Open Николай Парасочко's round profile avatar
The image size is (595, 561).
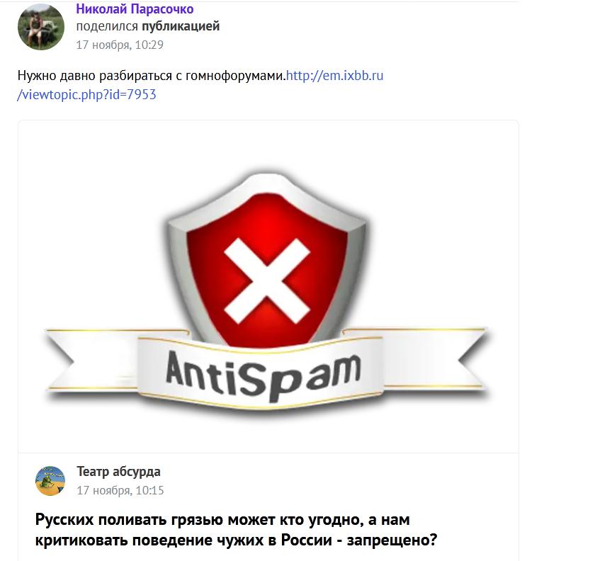tap(41, 27)
